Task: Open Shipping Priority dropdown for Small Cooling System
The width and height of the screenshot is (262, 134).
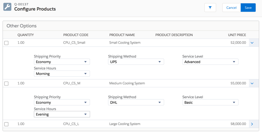Action: 62,62
